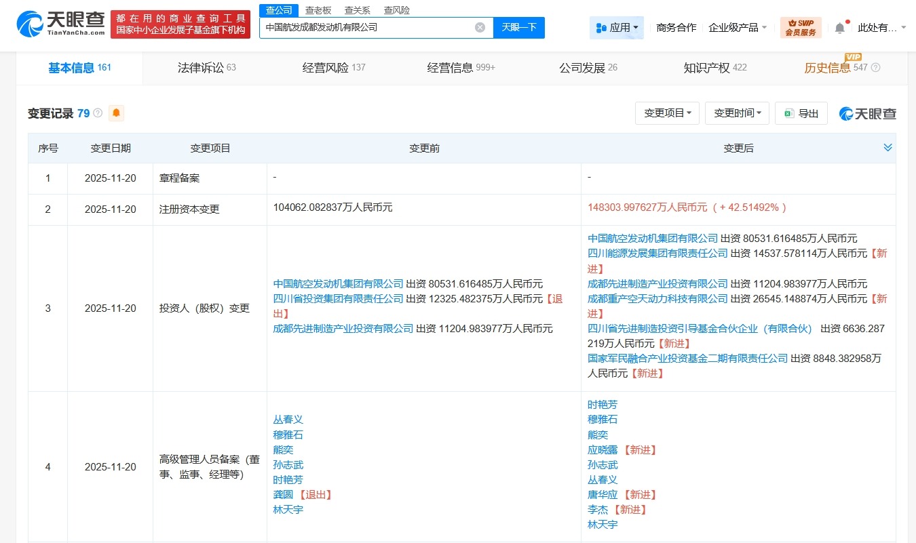Open the 变更项目 filter dropdown
Image resolution: width=916 pixels, height=543 pixels.
(667, 113)
